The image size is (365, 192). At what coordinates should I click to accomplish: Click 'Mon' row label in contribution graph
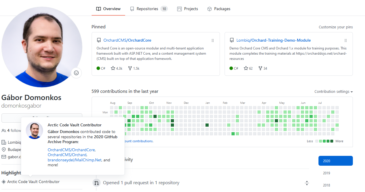[x=105, y=112]
